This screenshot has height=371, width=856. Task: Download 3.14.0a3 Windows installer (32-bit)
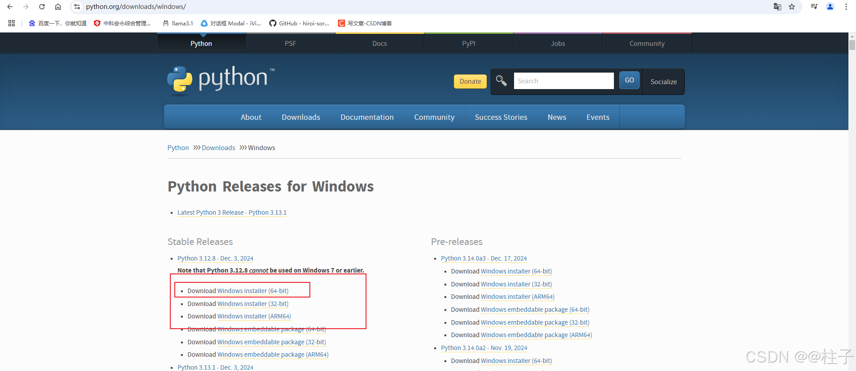click(516, 284)
